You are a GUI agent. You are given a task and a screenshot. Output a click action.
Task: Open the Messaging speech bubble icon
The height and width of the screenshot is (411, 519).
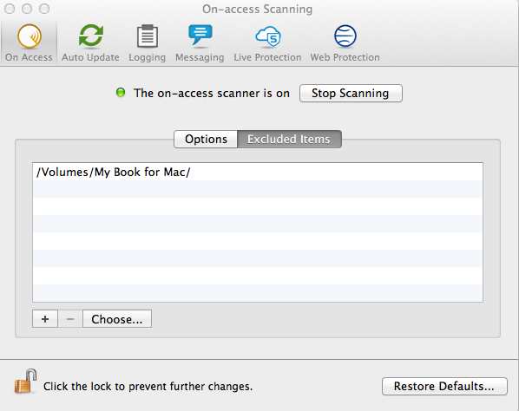tap(200, 36)
